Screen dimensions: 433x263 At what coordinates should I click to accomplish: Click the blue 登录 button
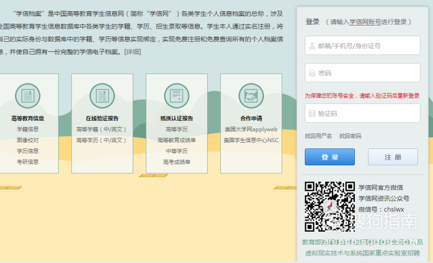tap(330, 157)
